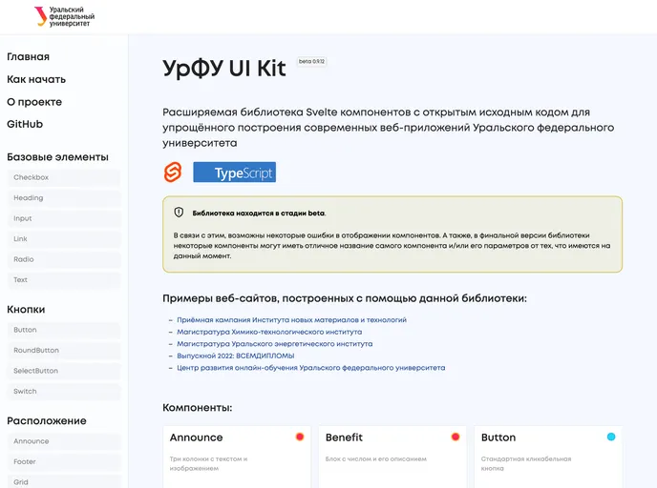Open SelectButton component in sidebar
The image size is (657, 488).
point(35,371)
